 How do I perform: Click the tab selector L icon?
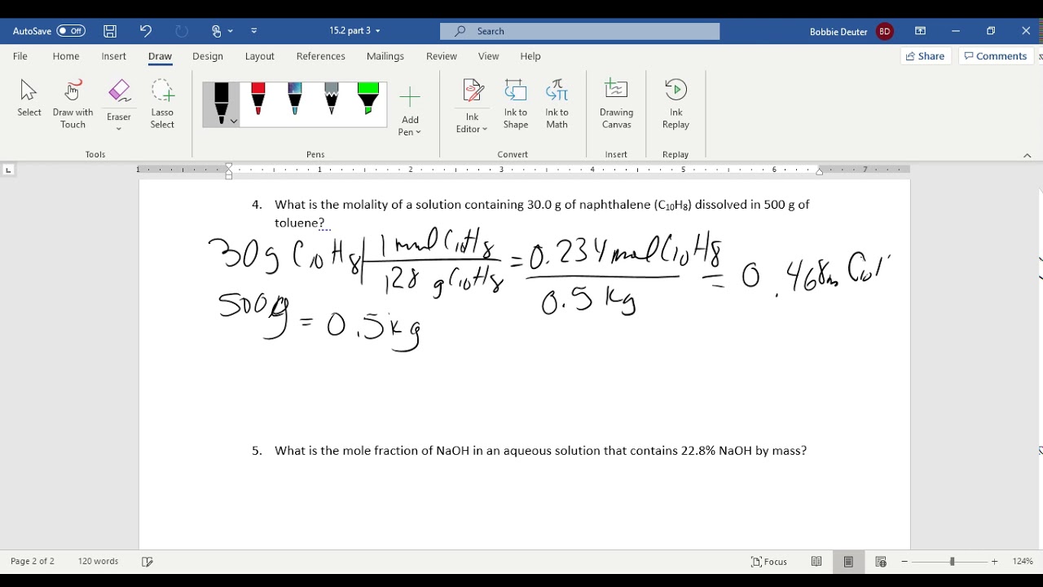pyautogui.click(x=8, y=170)
